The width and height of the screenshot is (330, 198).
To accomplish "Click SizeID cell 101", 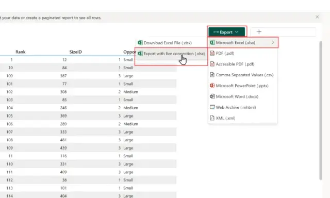I will click(63, 188).
